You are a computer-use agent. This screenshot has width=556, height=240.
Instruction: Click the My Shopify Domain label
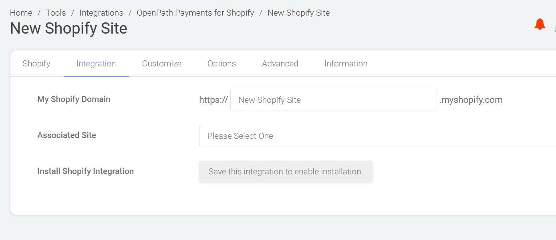click(x=74, y=99)
